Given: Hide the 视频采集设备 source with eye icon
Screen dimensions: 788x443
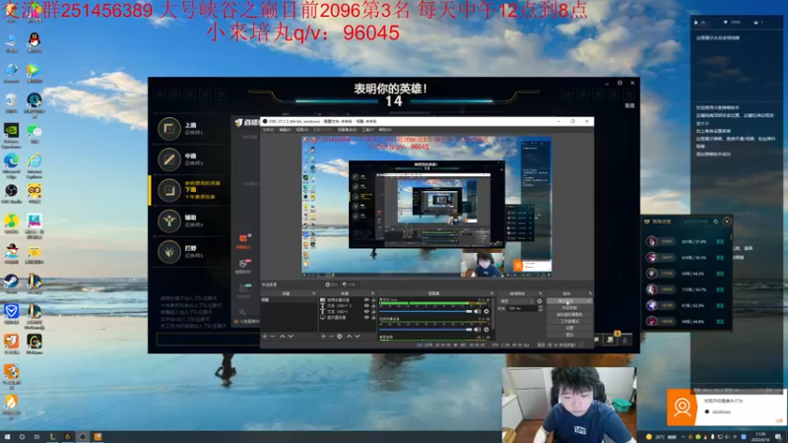Looking at the screenshot, I should pyautogui.click(x=366, y=300).
